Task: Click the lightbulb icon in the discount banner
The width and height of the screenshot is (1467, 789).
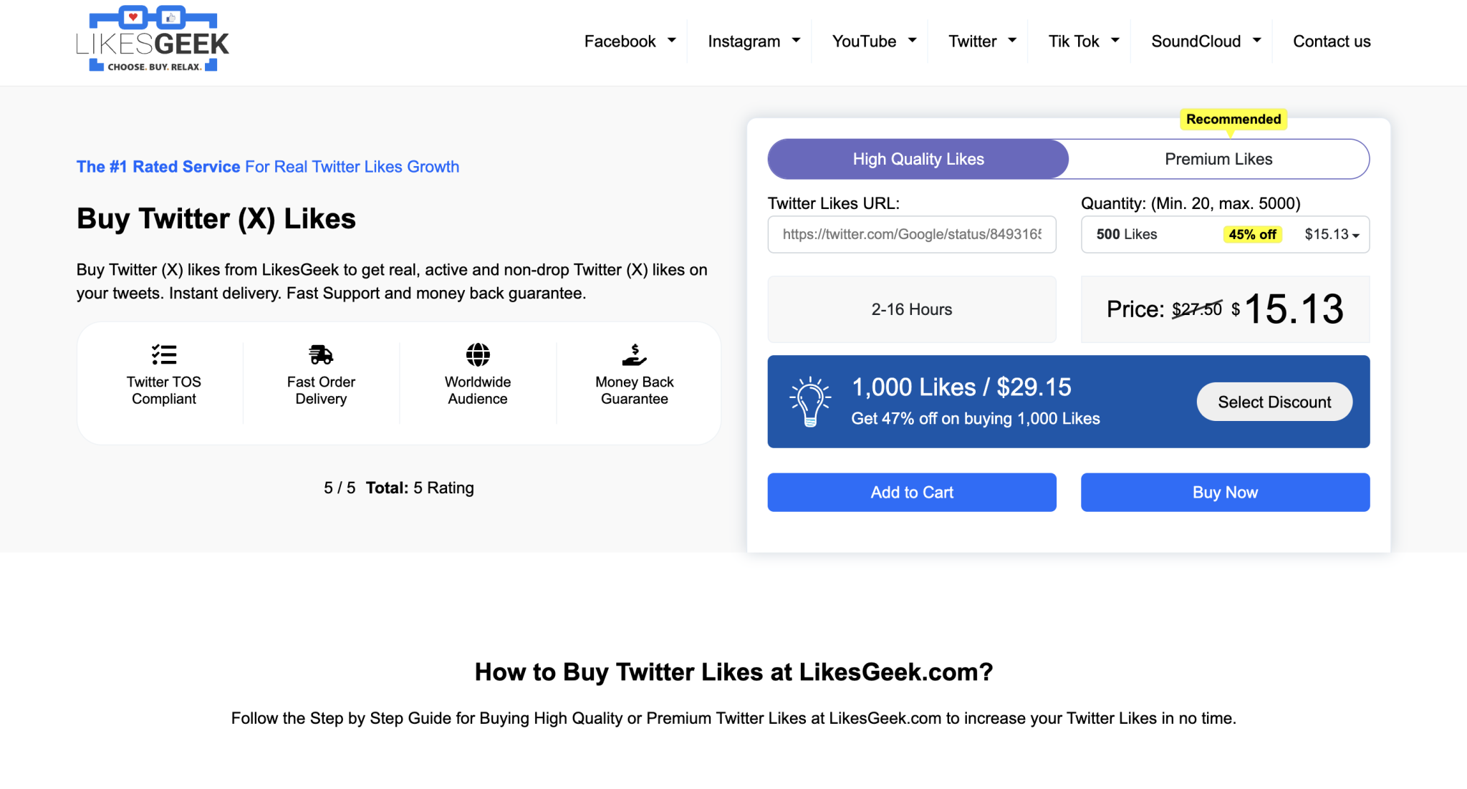Action: coord(809,401)
